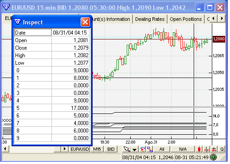Image resolution: width=230 pixels, height=164 pixels.
Task: Click the value 17,0000 in row 5
Action: 79,108
